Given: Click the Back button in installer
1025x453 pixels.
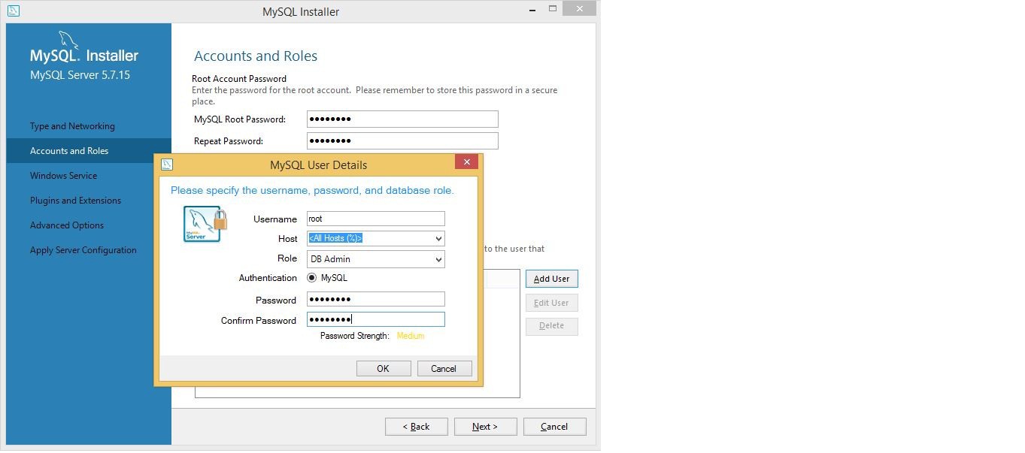Looking at the screenshot, I should pyautogui.click(x=416, y=427).
